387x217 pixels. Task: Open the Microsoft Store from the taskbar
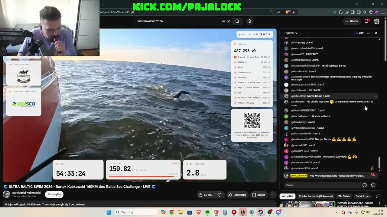coord(190,212)
